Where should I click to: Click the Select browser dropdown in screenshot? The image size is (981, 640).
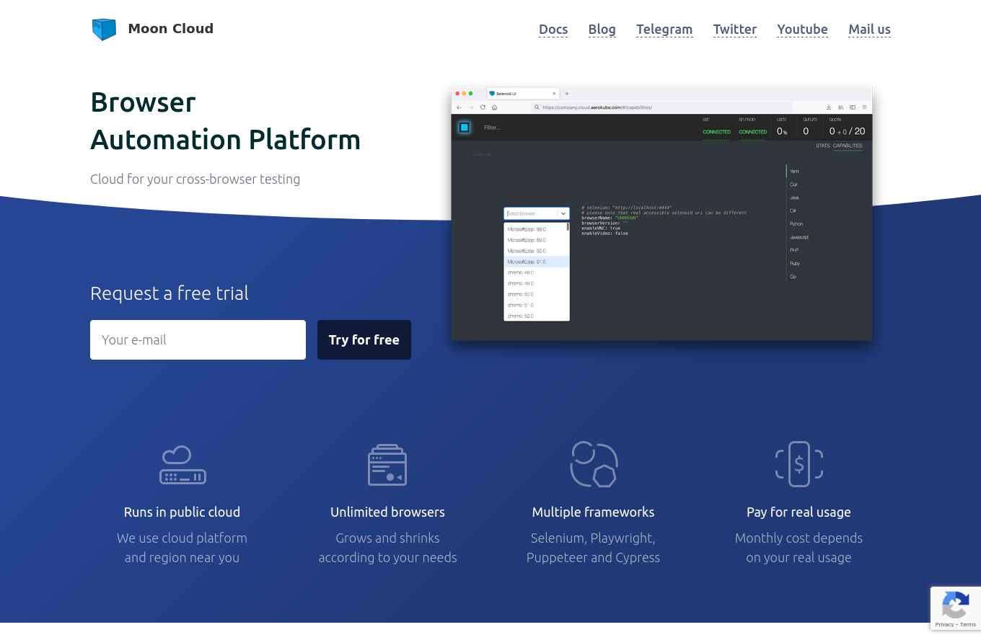537,213
